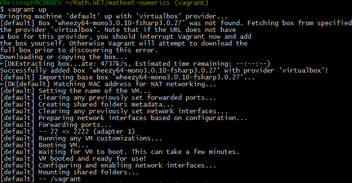Click 'Running any VM customizations' line
Viewport: 352px width, 183px height.
81,138
